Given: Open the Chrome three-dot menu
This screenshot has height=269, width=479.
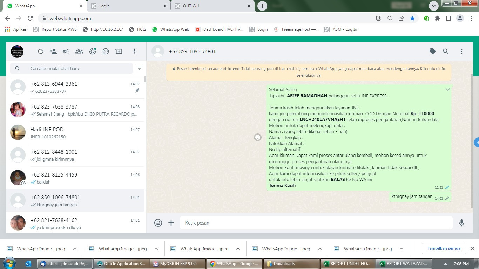Looking at the screenshot, I should [x=471, y=18].
